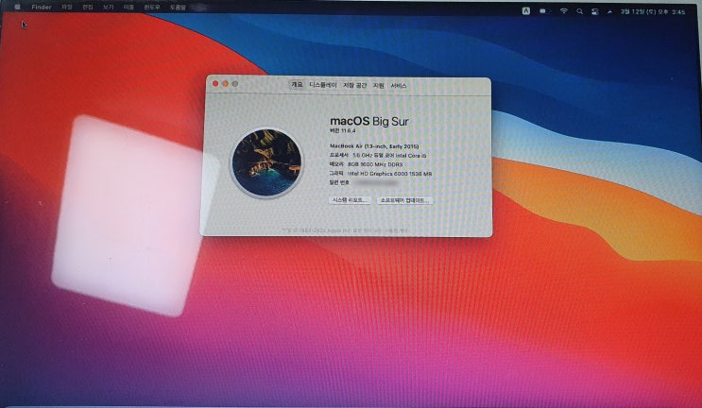Image resolution: width=702 pixels, height=408 pixels.
Task: Click the battery status icon
Action: point(544,11)
